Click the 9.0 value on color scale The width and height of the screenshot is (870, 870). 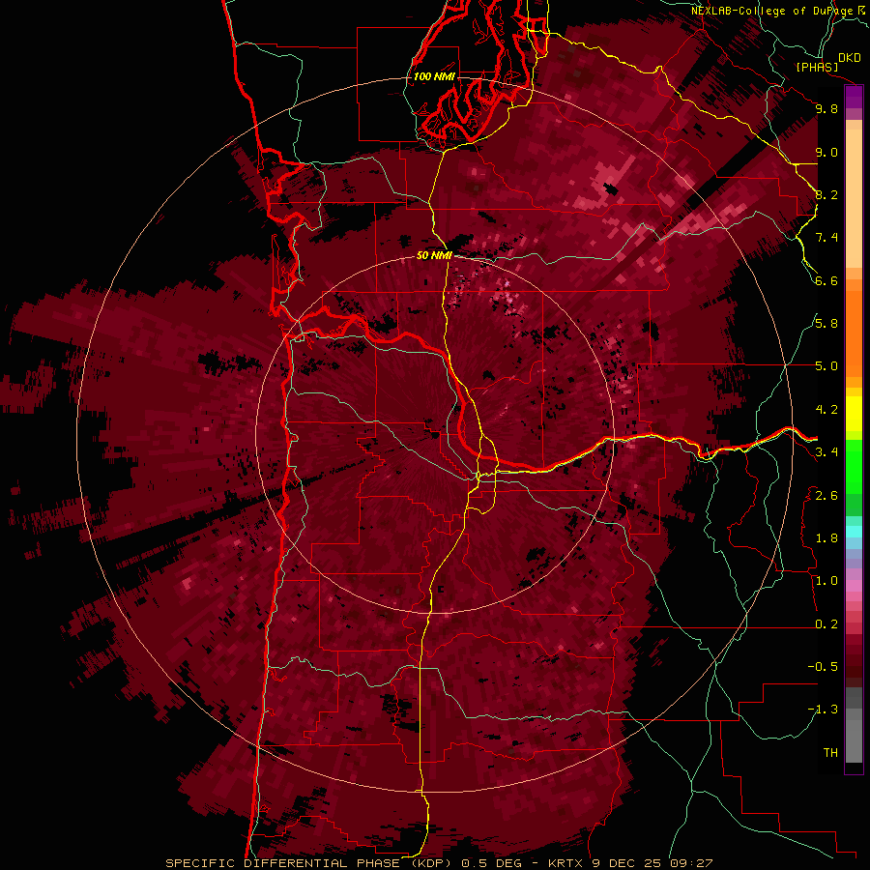(x=826, y=152)
